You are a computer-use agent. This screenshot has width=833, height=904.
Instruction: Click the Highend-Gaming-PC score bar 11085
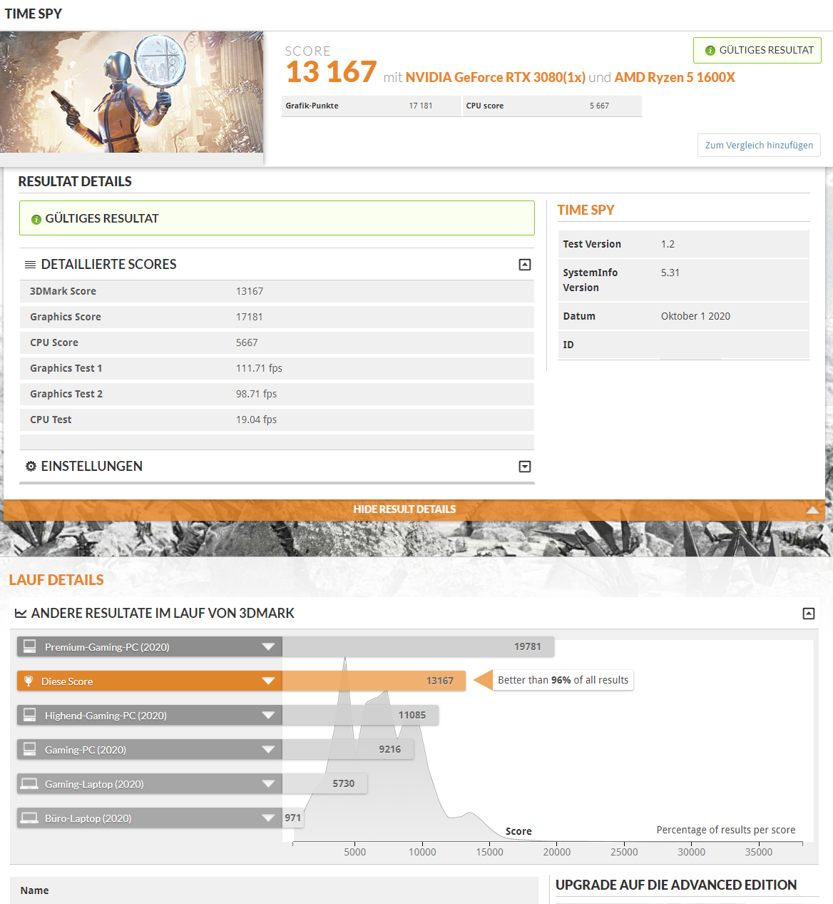coord(360,715)
